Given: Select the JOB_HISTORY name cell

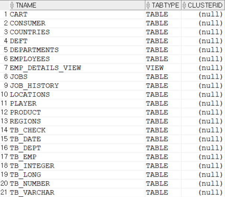Looking at the screenshot, I should (77, 86).
